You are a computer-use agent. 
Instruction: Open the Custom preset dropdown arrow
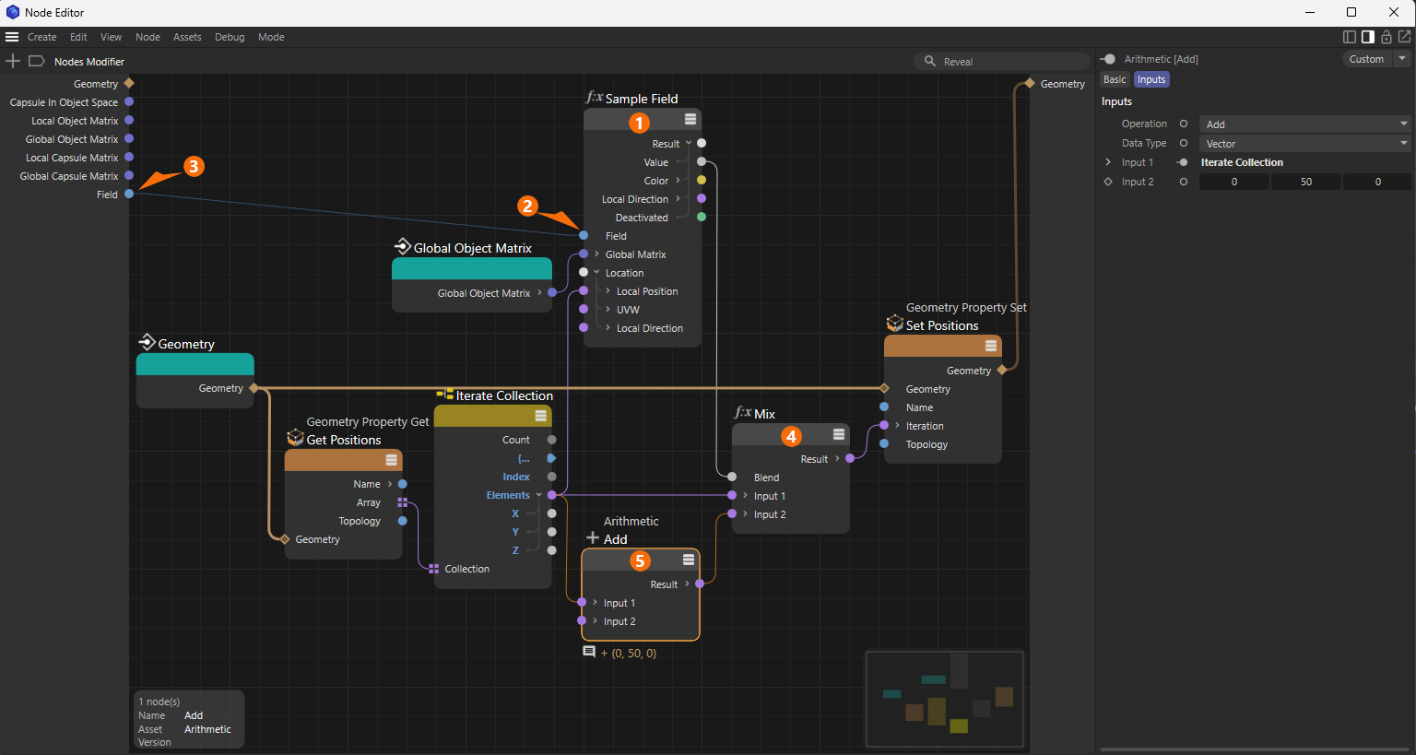click(1402, 58)
